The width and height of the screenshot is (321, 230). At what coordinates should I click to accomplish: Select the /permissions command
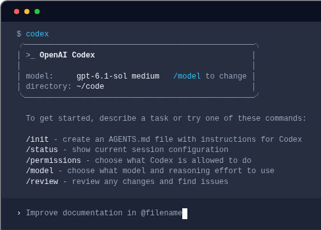(53, 160)
